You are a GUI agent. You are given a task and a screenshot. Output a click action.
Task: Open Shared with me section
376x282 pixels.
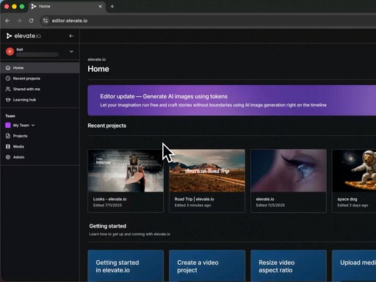pos(40,89)
